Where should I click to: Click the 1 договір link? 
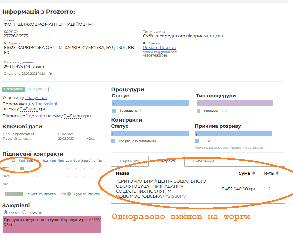(x=36, y=116)
